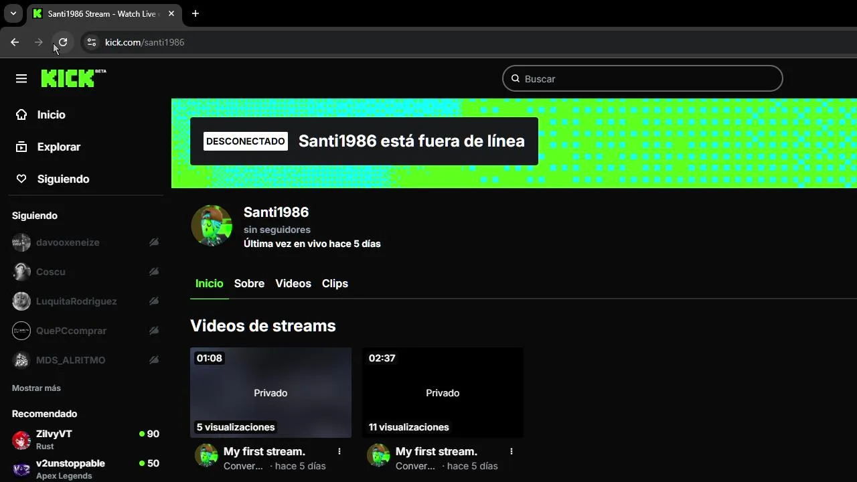Click the DESCONECTADO badge
Image resolution: width=857 pixels, height=482 pixels.
tap(246, 141)
